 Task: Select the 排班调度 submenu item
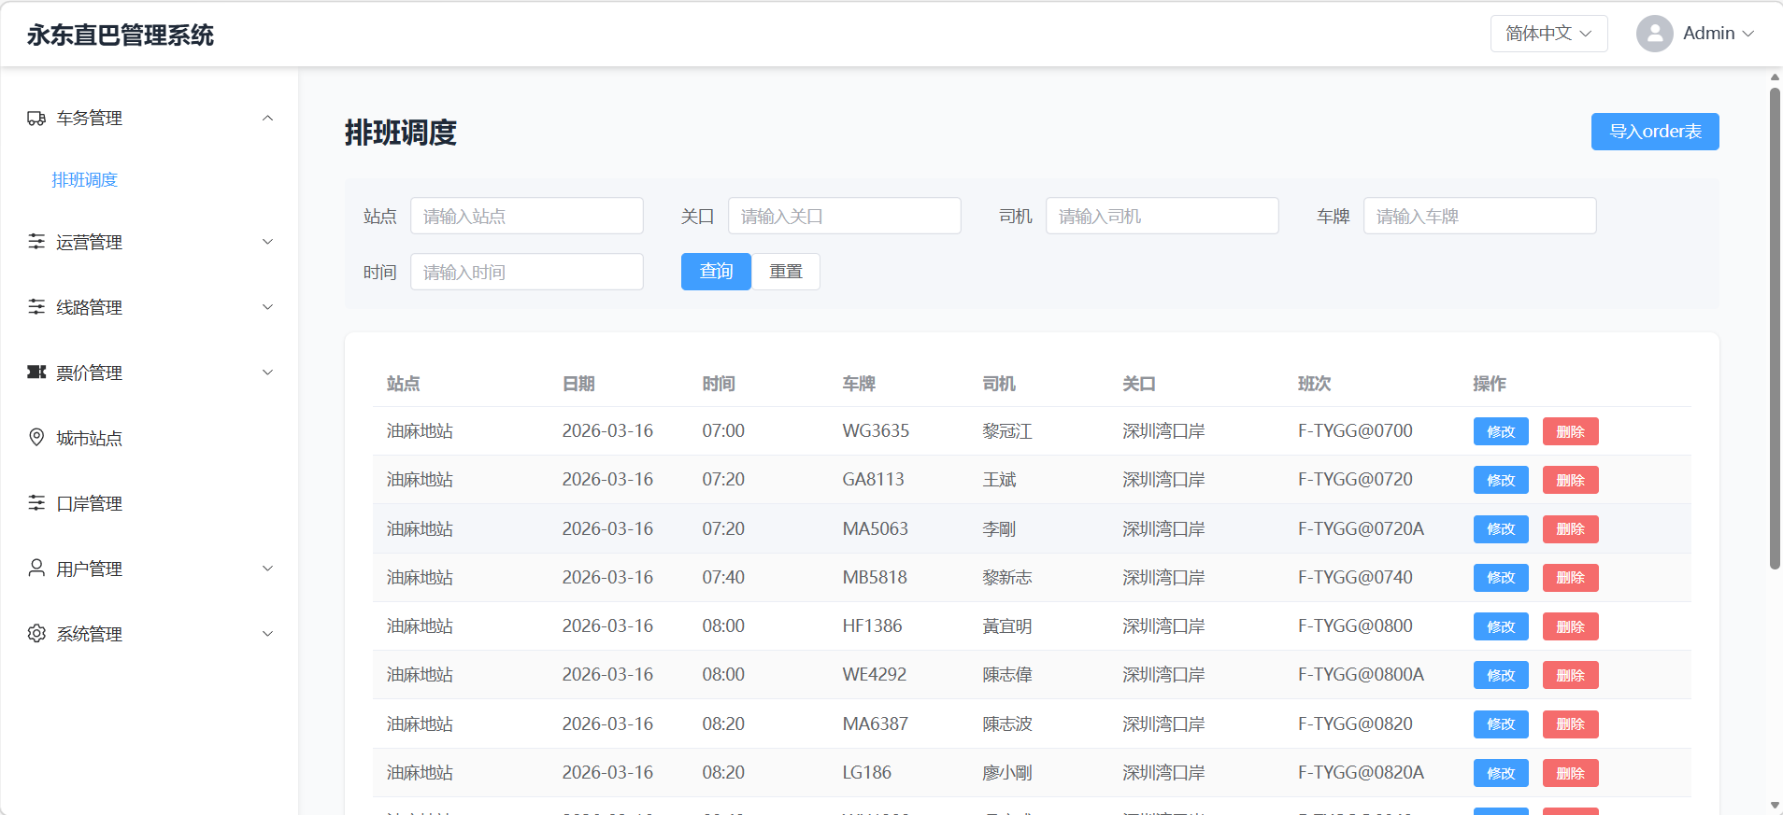tap(85, 180)
